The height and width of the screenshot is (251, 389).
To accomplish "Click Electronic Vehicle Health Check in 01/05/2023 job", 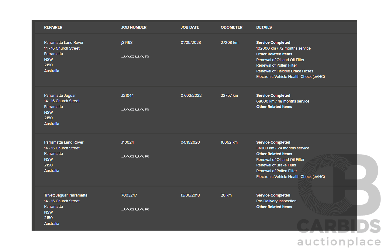I will (291, 77).
